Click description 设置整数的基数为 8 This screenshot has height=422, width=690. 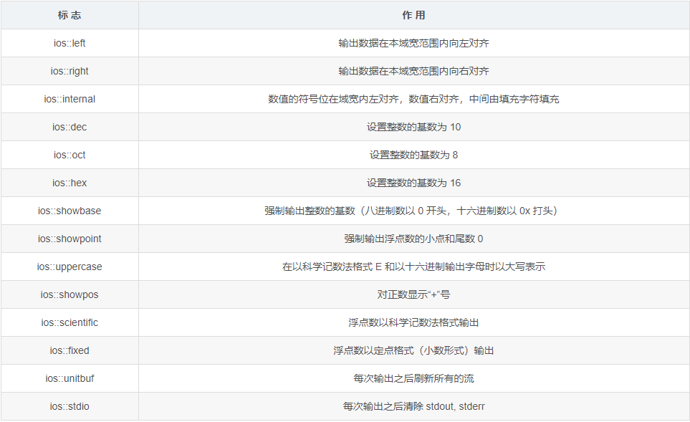(x=413, y=155)
